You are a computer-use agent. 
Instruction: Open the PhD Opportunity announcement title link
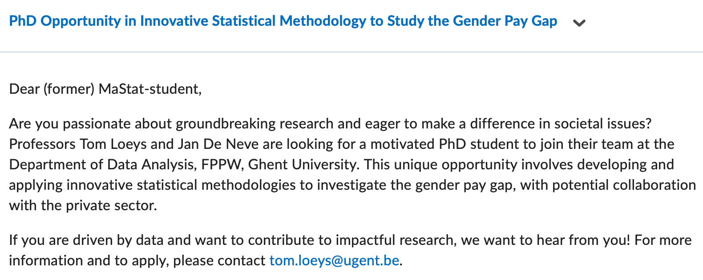click(283, 21)
